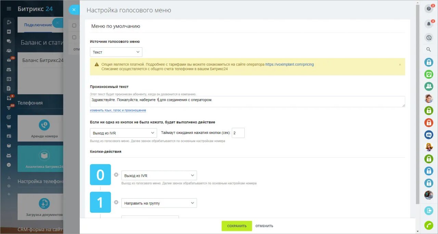The image size is (438, 234).
Task: Open the help question mark icon
Action: [428, 9]
